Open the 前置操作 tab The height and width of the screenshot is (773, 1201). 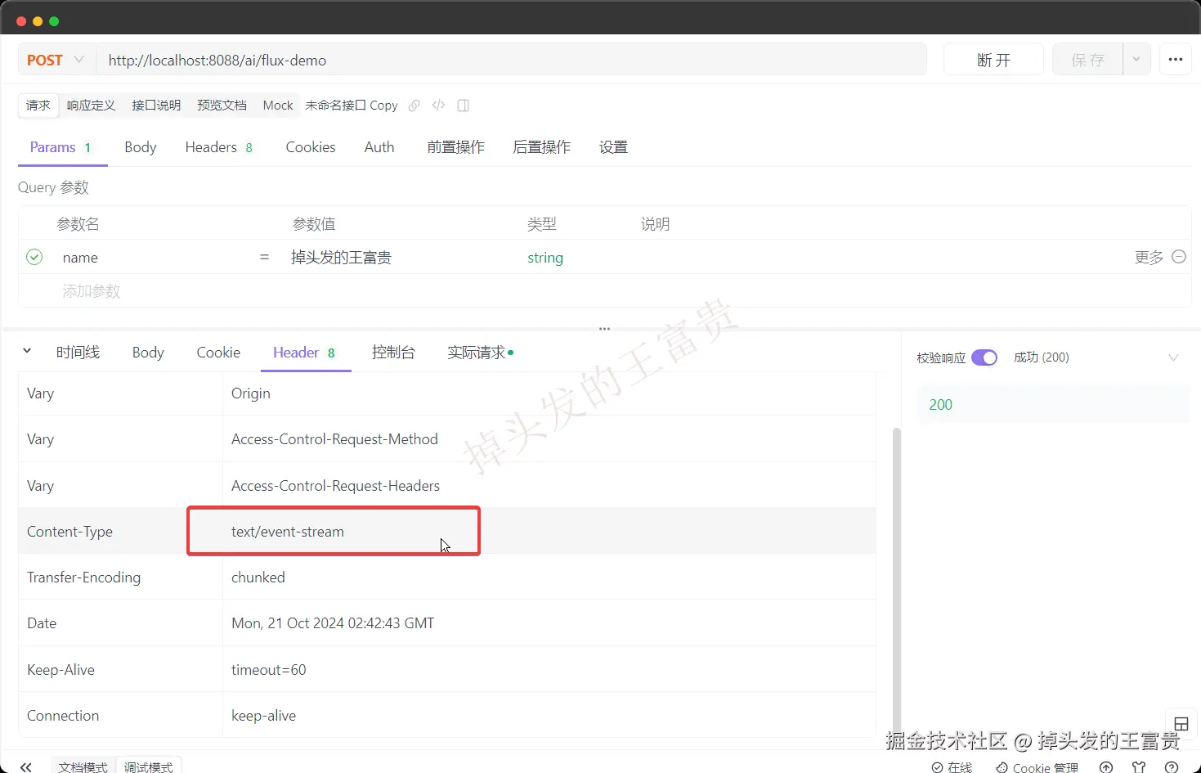456,147
